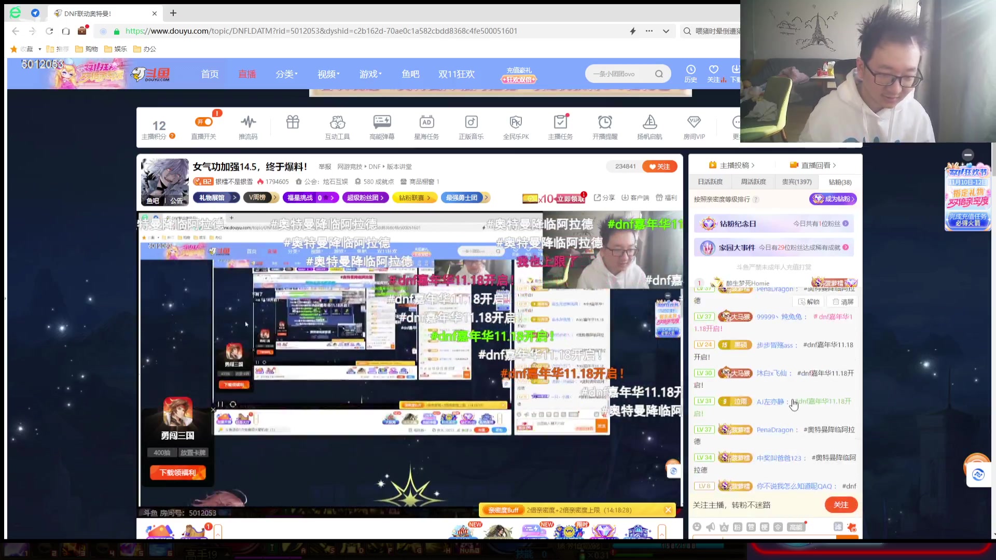The image size is (996, 560).
Task: Click the 成为钻粉 button
Action: (x=833, y=199)
